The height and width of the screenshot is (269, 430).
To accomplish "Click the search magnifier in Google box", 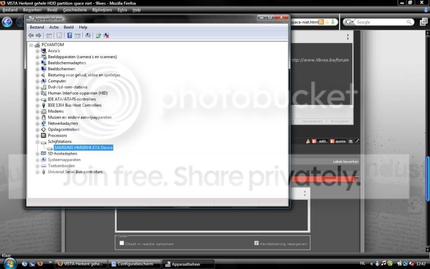I will coord(409,22).
